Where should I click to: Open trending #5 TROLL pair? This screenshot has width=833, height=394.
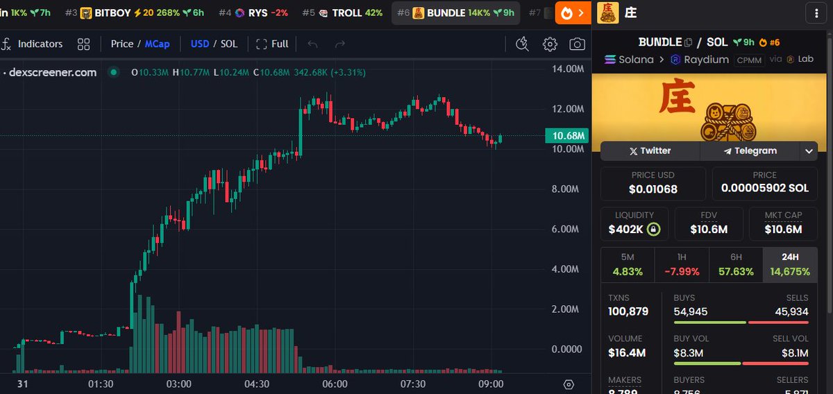(x=343, y=12)
